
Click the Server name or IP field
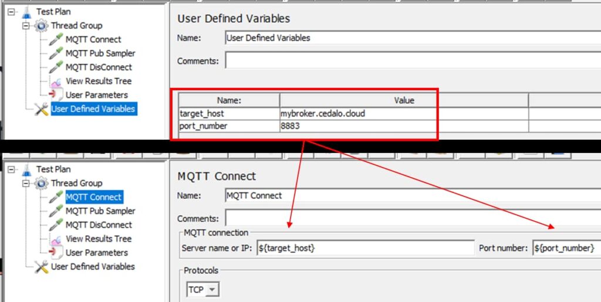[x=366, y=248]
